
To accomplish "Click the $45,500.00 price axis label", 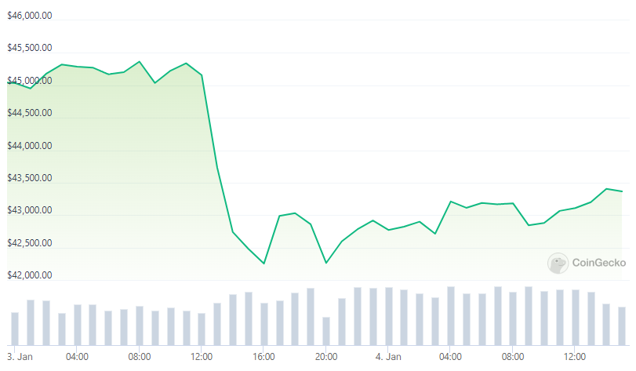I will click(x=30, y=48).
